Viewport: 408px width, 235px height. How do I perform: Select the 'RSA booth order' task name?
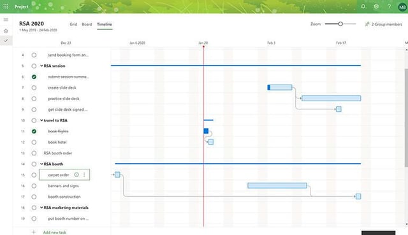[58, 153]
